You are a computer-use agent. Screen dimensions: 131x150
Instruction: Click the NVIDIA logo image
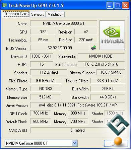(112, 35)
